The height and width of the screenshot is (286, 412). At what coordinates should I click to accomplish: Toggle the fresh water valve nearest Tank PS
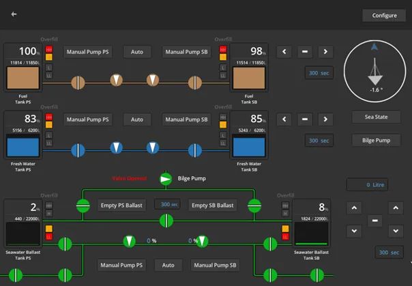[78, 151]
